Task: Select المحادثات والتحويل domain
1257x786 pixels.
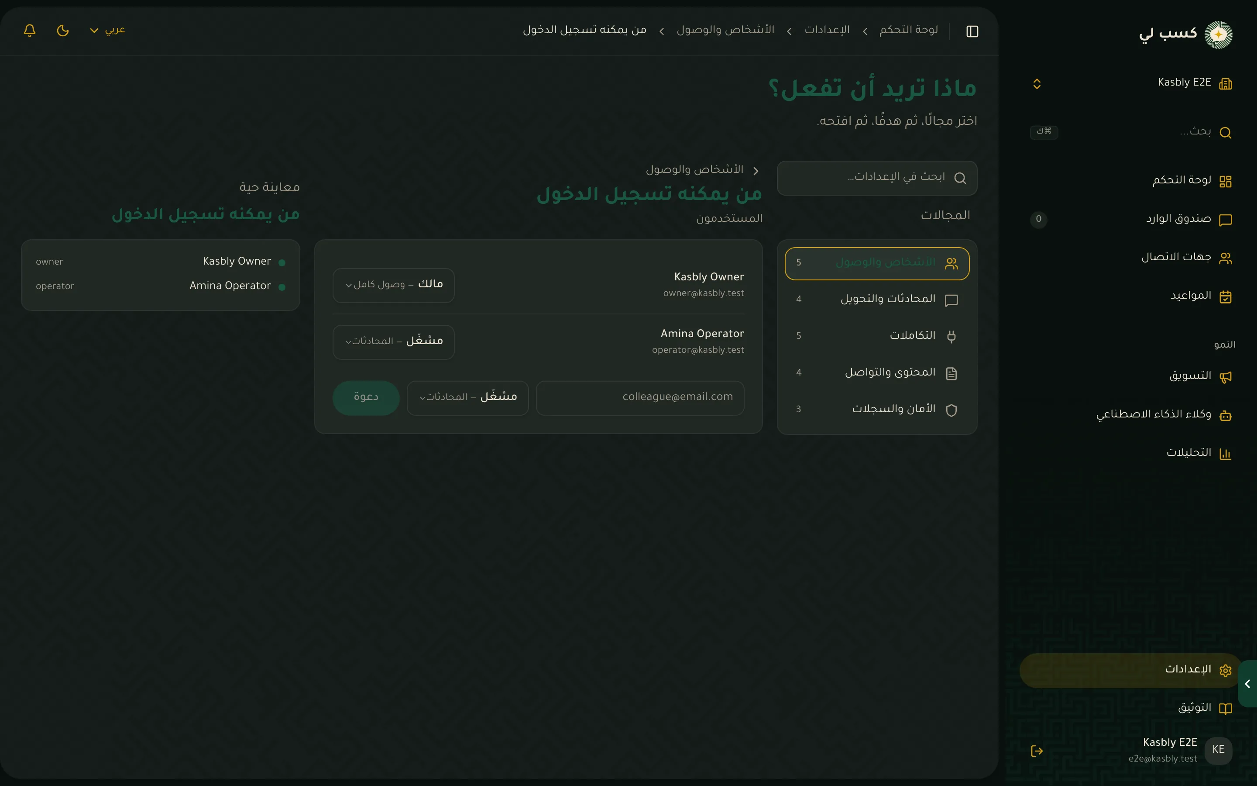Action: point(877,300)
